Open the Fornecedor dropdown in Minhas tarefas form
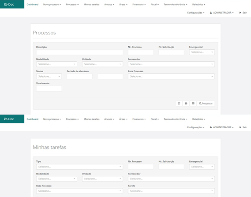Screen dimensions: 251x197 point(171,179)
